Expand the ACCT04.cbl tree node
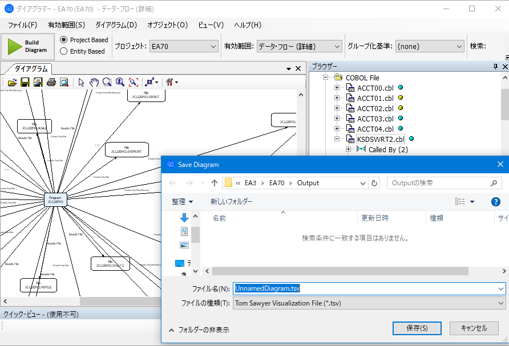The width and height of the screenshot is (509, 346). tap(337, 129)
